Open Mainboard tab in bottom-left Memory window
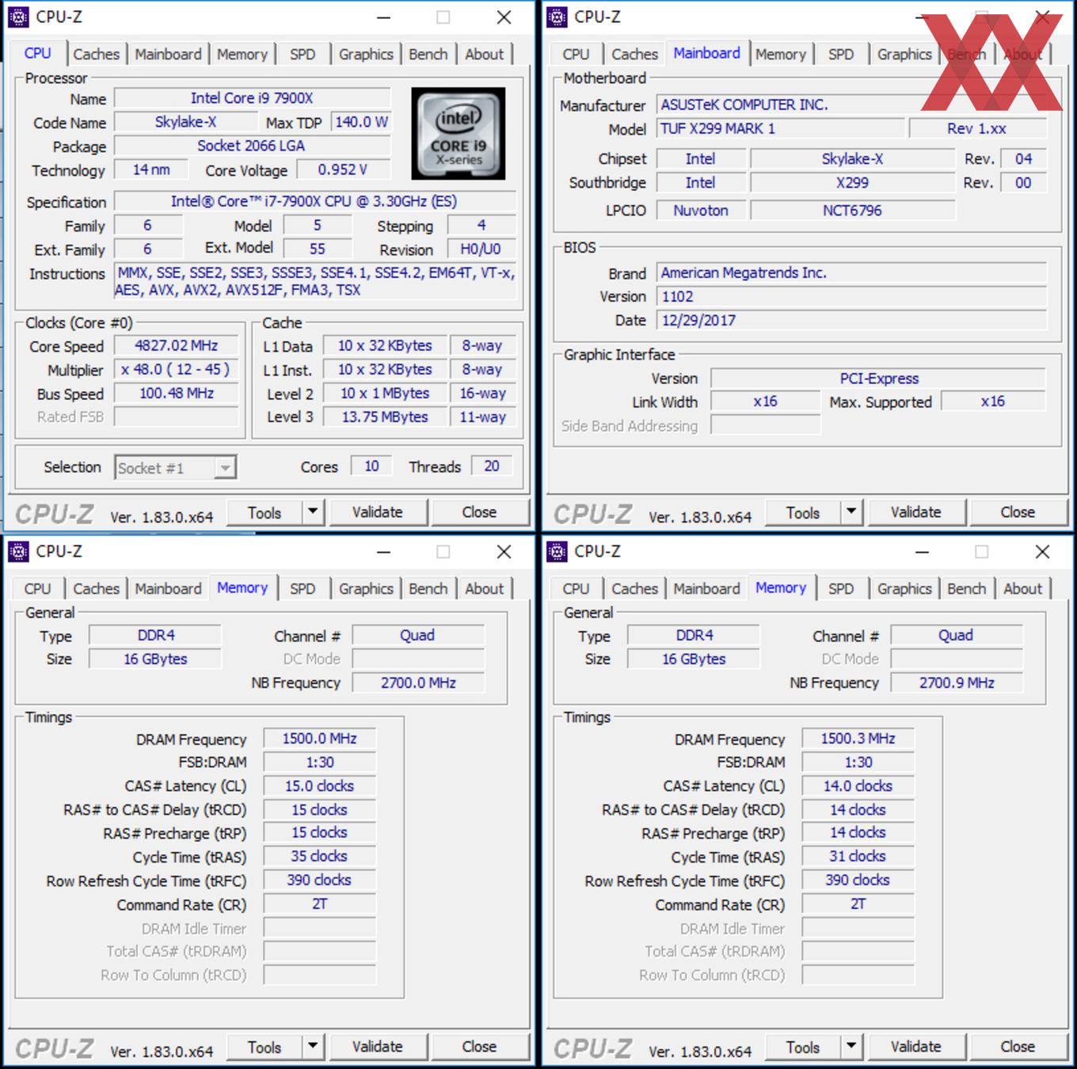1077x1069 pixels. click(x=168, y=588)
